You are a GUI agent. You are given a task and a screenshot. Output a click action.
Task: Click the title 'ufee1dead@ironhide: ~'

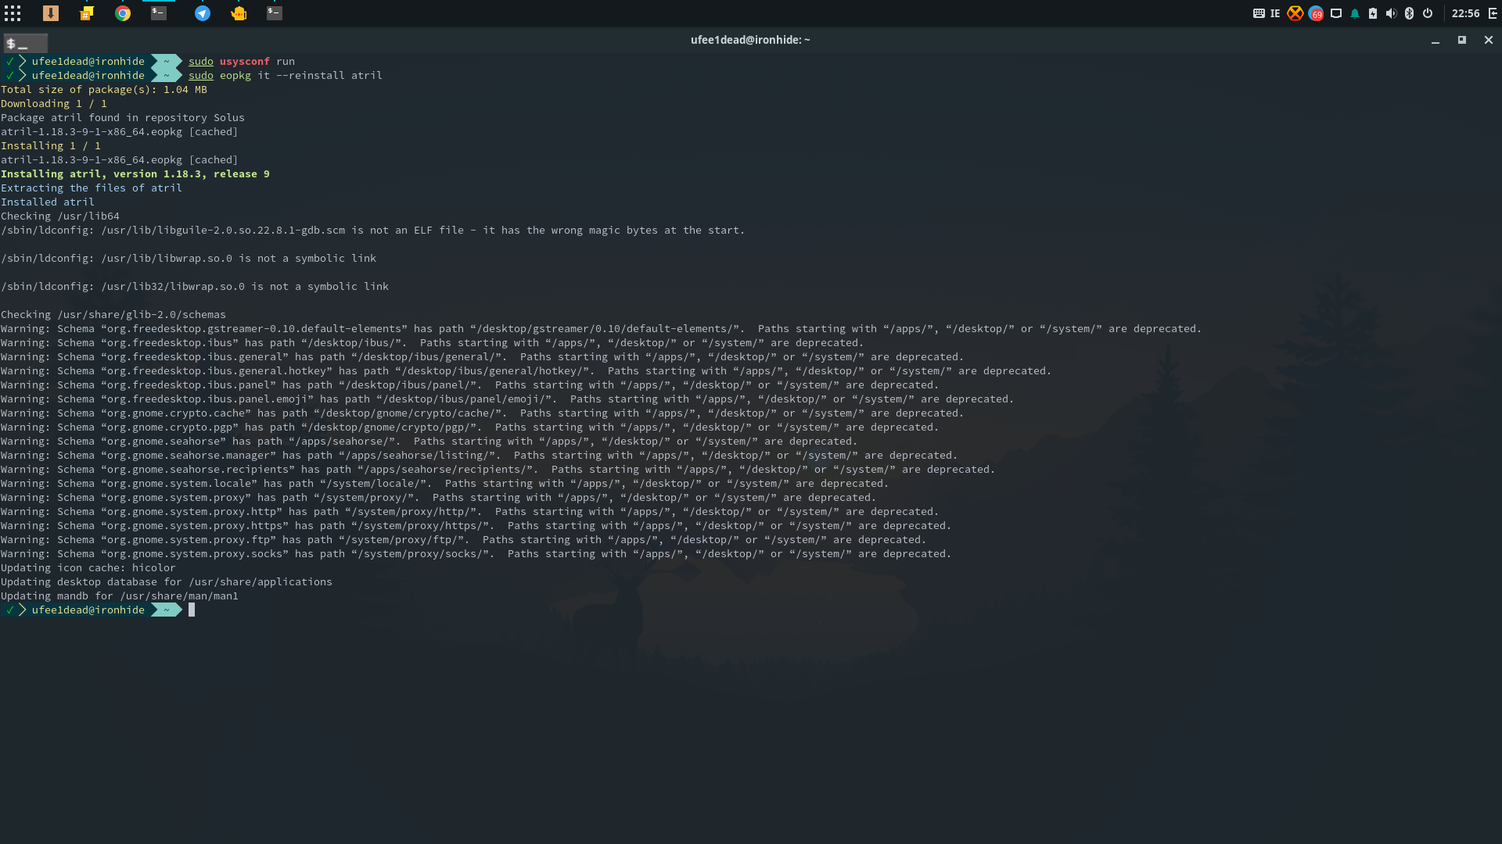[750, 40]
